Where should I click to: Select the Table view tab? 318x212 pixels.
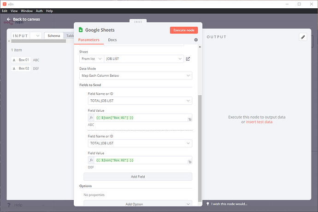click(x=70, y=36)
